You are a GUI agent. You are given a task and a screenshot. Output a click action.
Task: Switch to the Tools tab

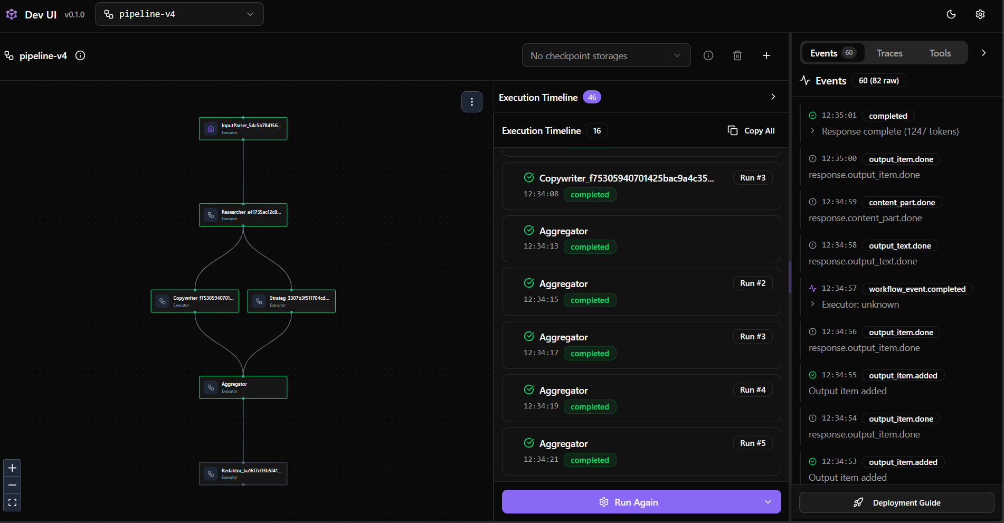940,53
